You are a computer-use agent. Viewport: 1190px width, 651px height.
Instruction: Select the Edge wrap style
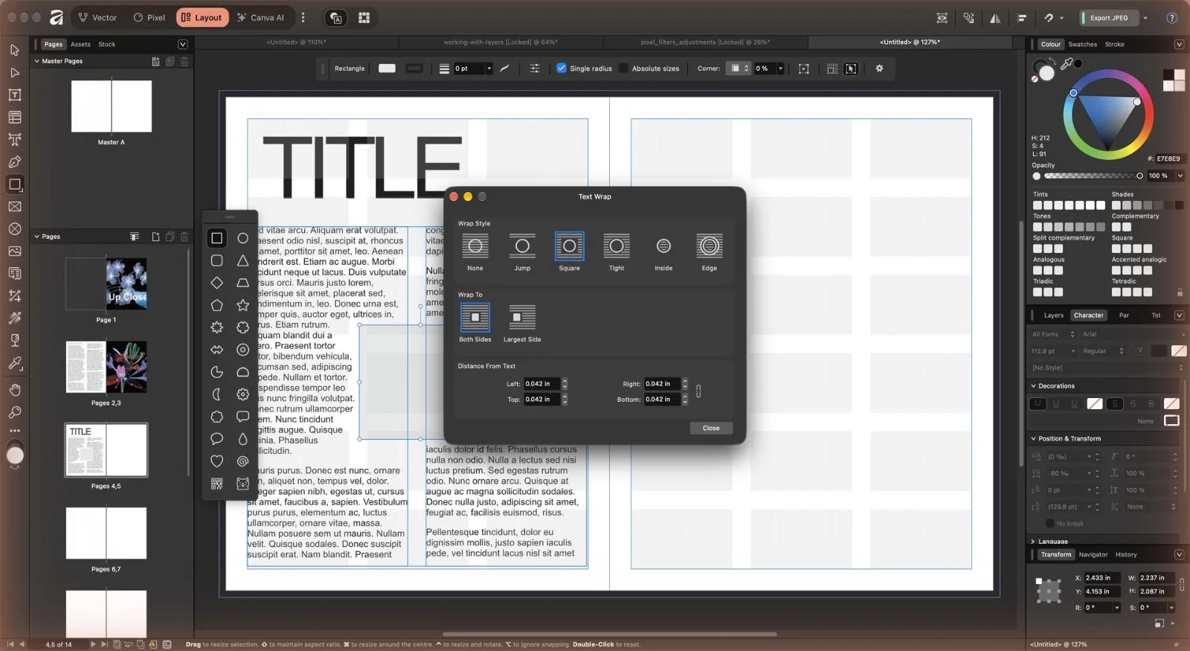(710, 251)
